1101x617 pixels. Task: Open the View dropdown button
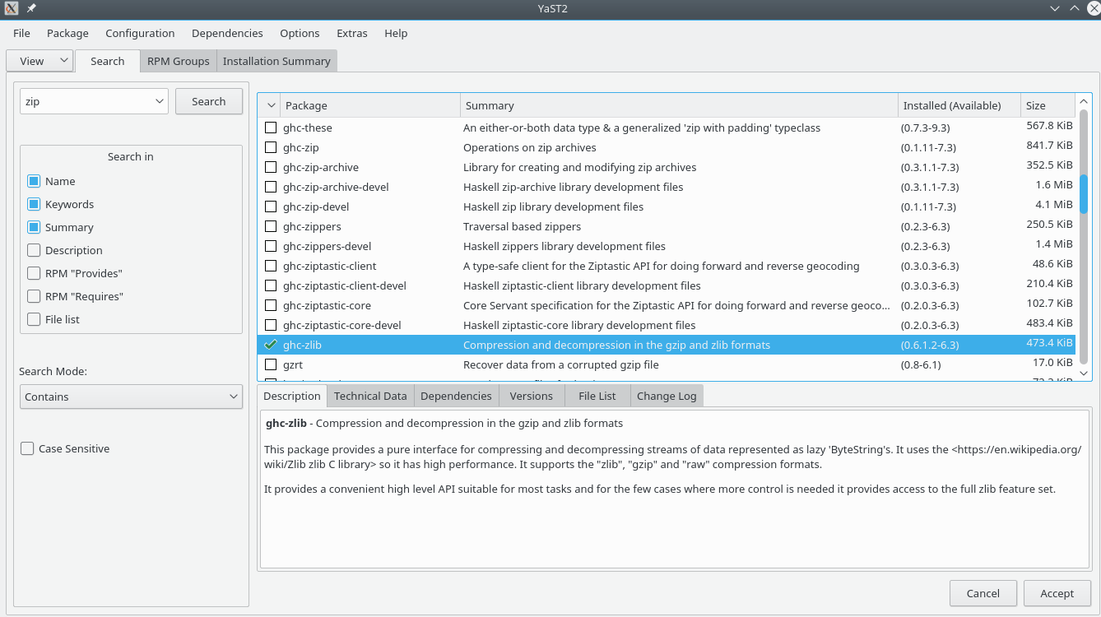pyautogui.click(x=39, y=61)
